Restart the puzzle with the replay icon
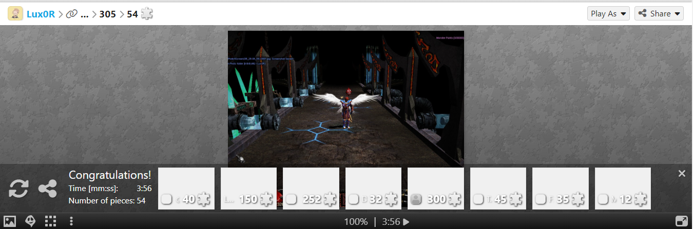This screenshot has width=693, height=229. [18, 189]
